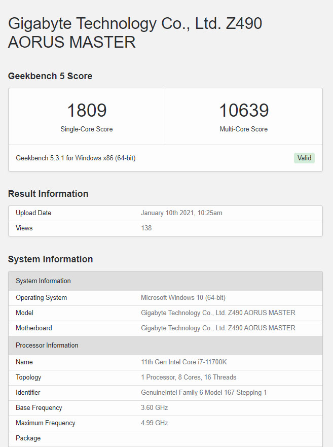Screen dimensions: 333x447
Task: Click the Processor Information header row
Action: pyautogui.click(x=166, y=345)
